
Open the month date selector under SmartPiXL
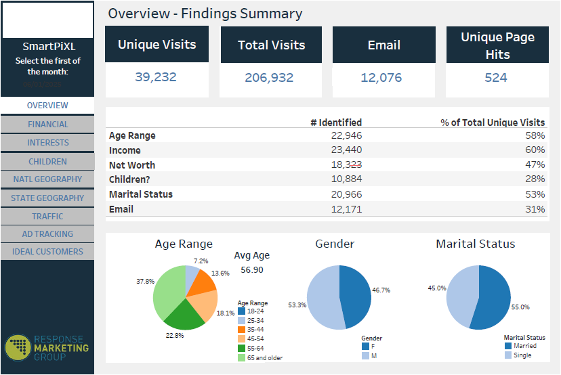click(47, 85)
